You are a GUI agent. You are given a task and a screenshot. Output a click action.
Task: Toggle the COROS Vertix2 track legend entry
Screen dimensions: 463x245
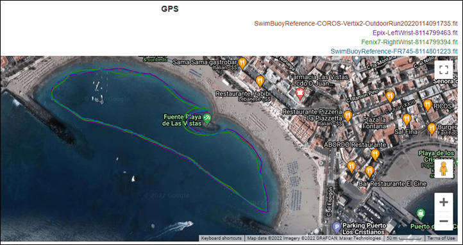356,23
